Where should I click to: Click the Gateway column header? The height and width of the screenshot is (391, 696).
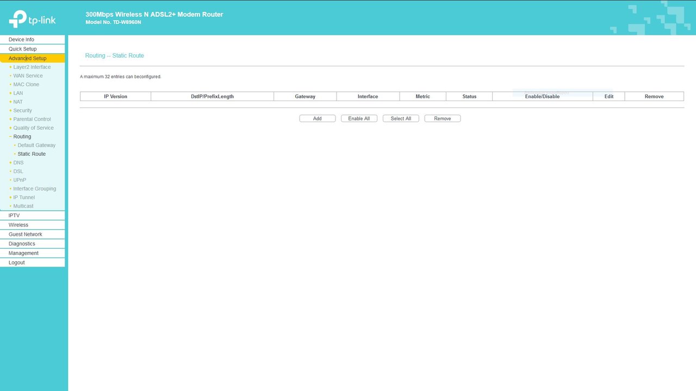(305, 97)
